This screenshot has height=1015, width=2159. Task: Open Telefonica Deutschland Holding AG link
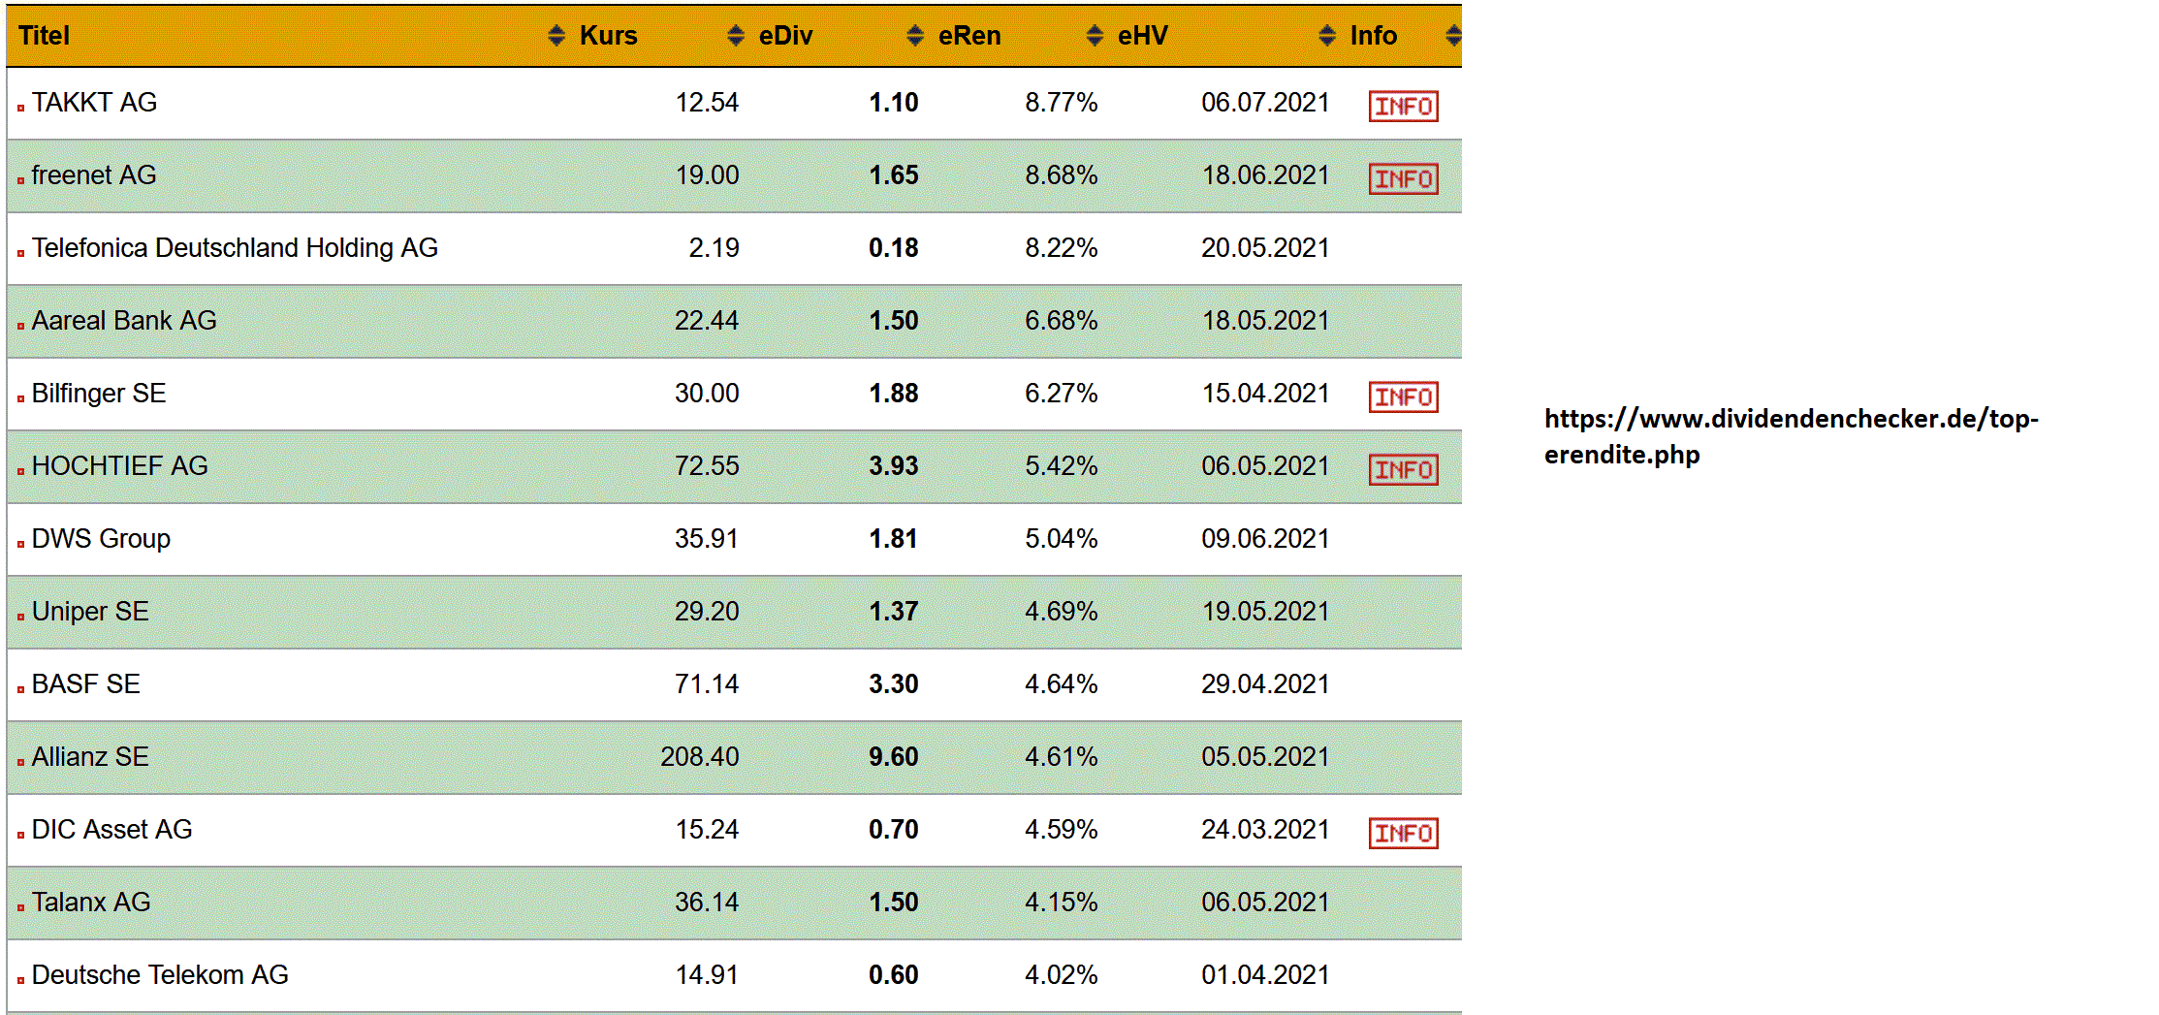click(235, 248)
